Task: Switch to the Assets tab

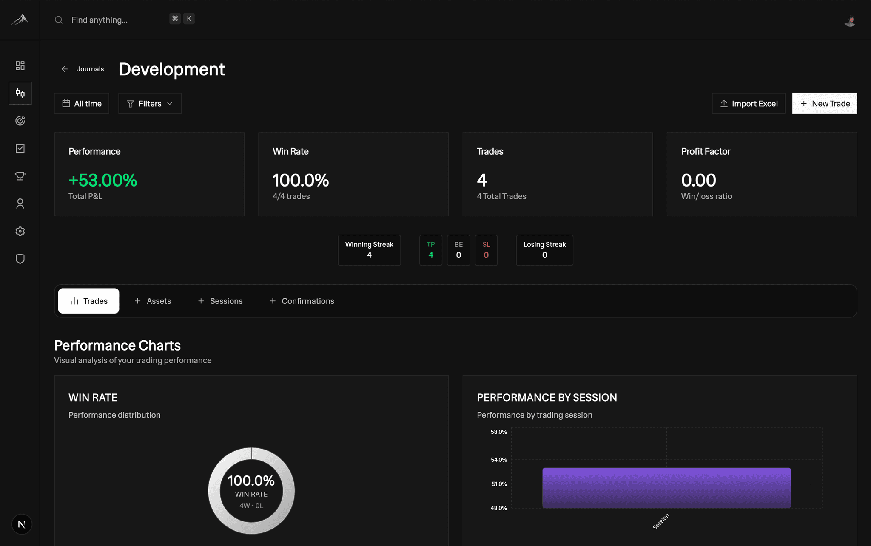Action: point(153,301)
